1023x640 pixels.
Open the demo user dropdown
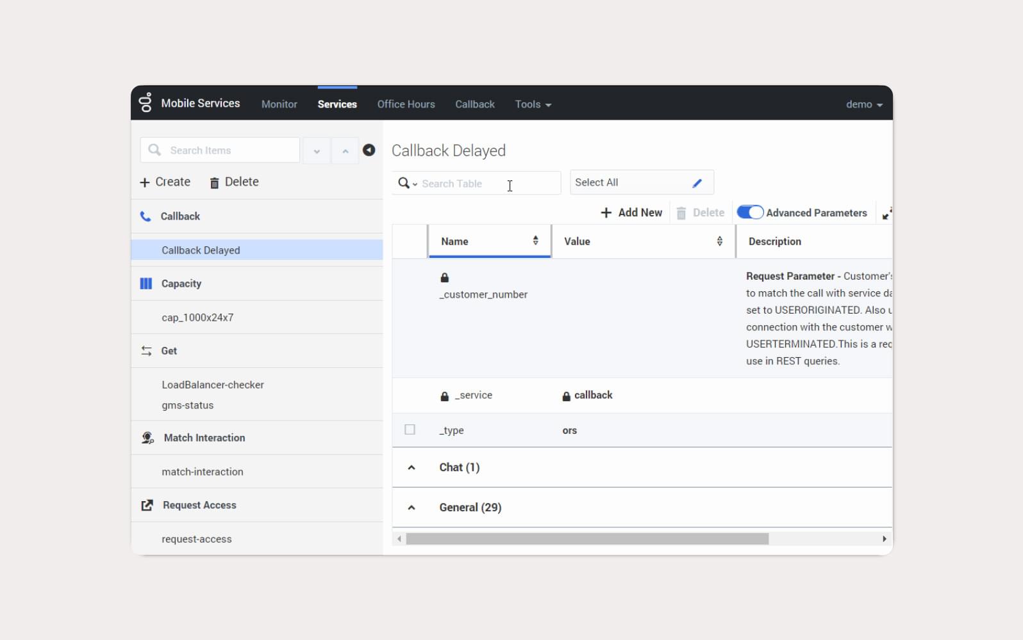(x=863, y=104)
